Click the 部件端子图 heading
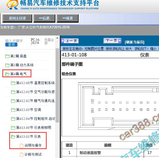 tap(72, 64)
